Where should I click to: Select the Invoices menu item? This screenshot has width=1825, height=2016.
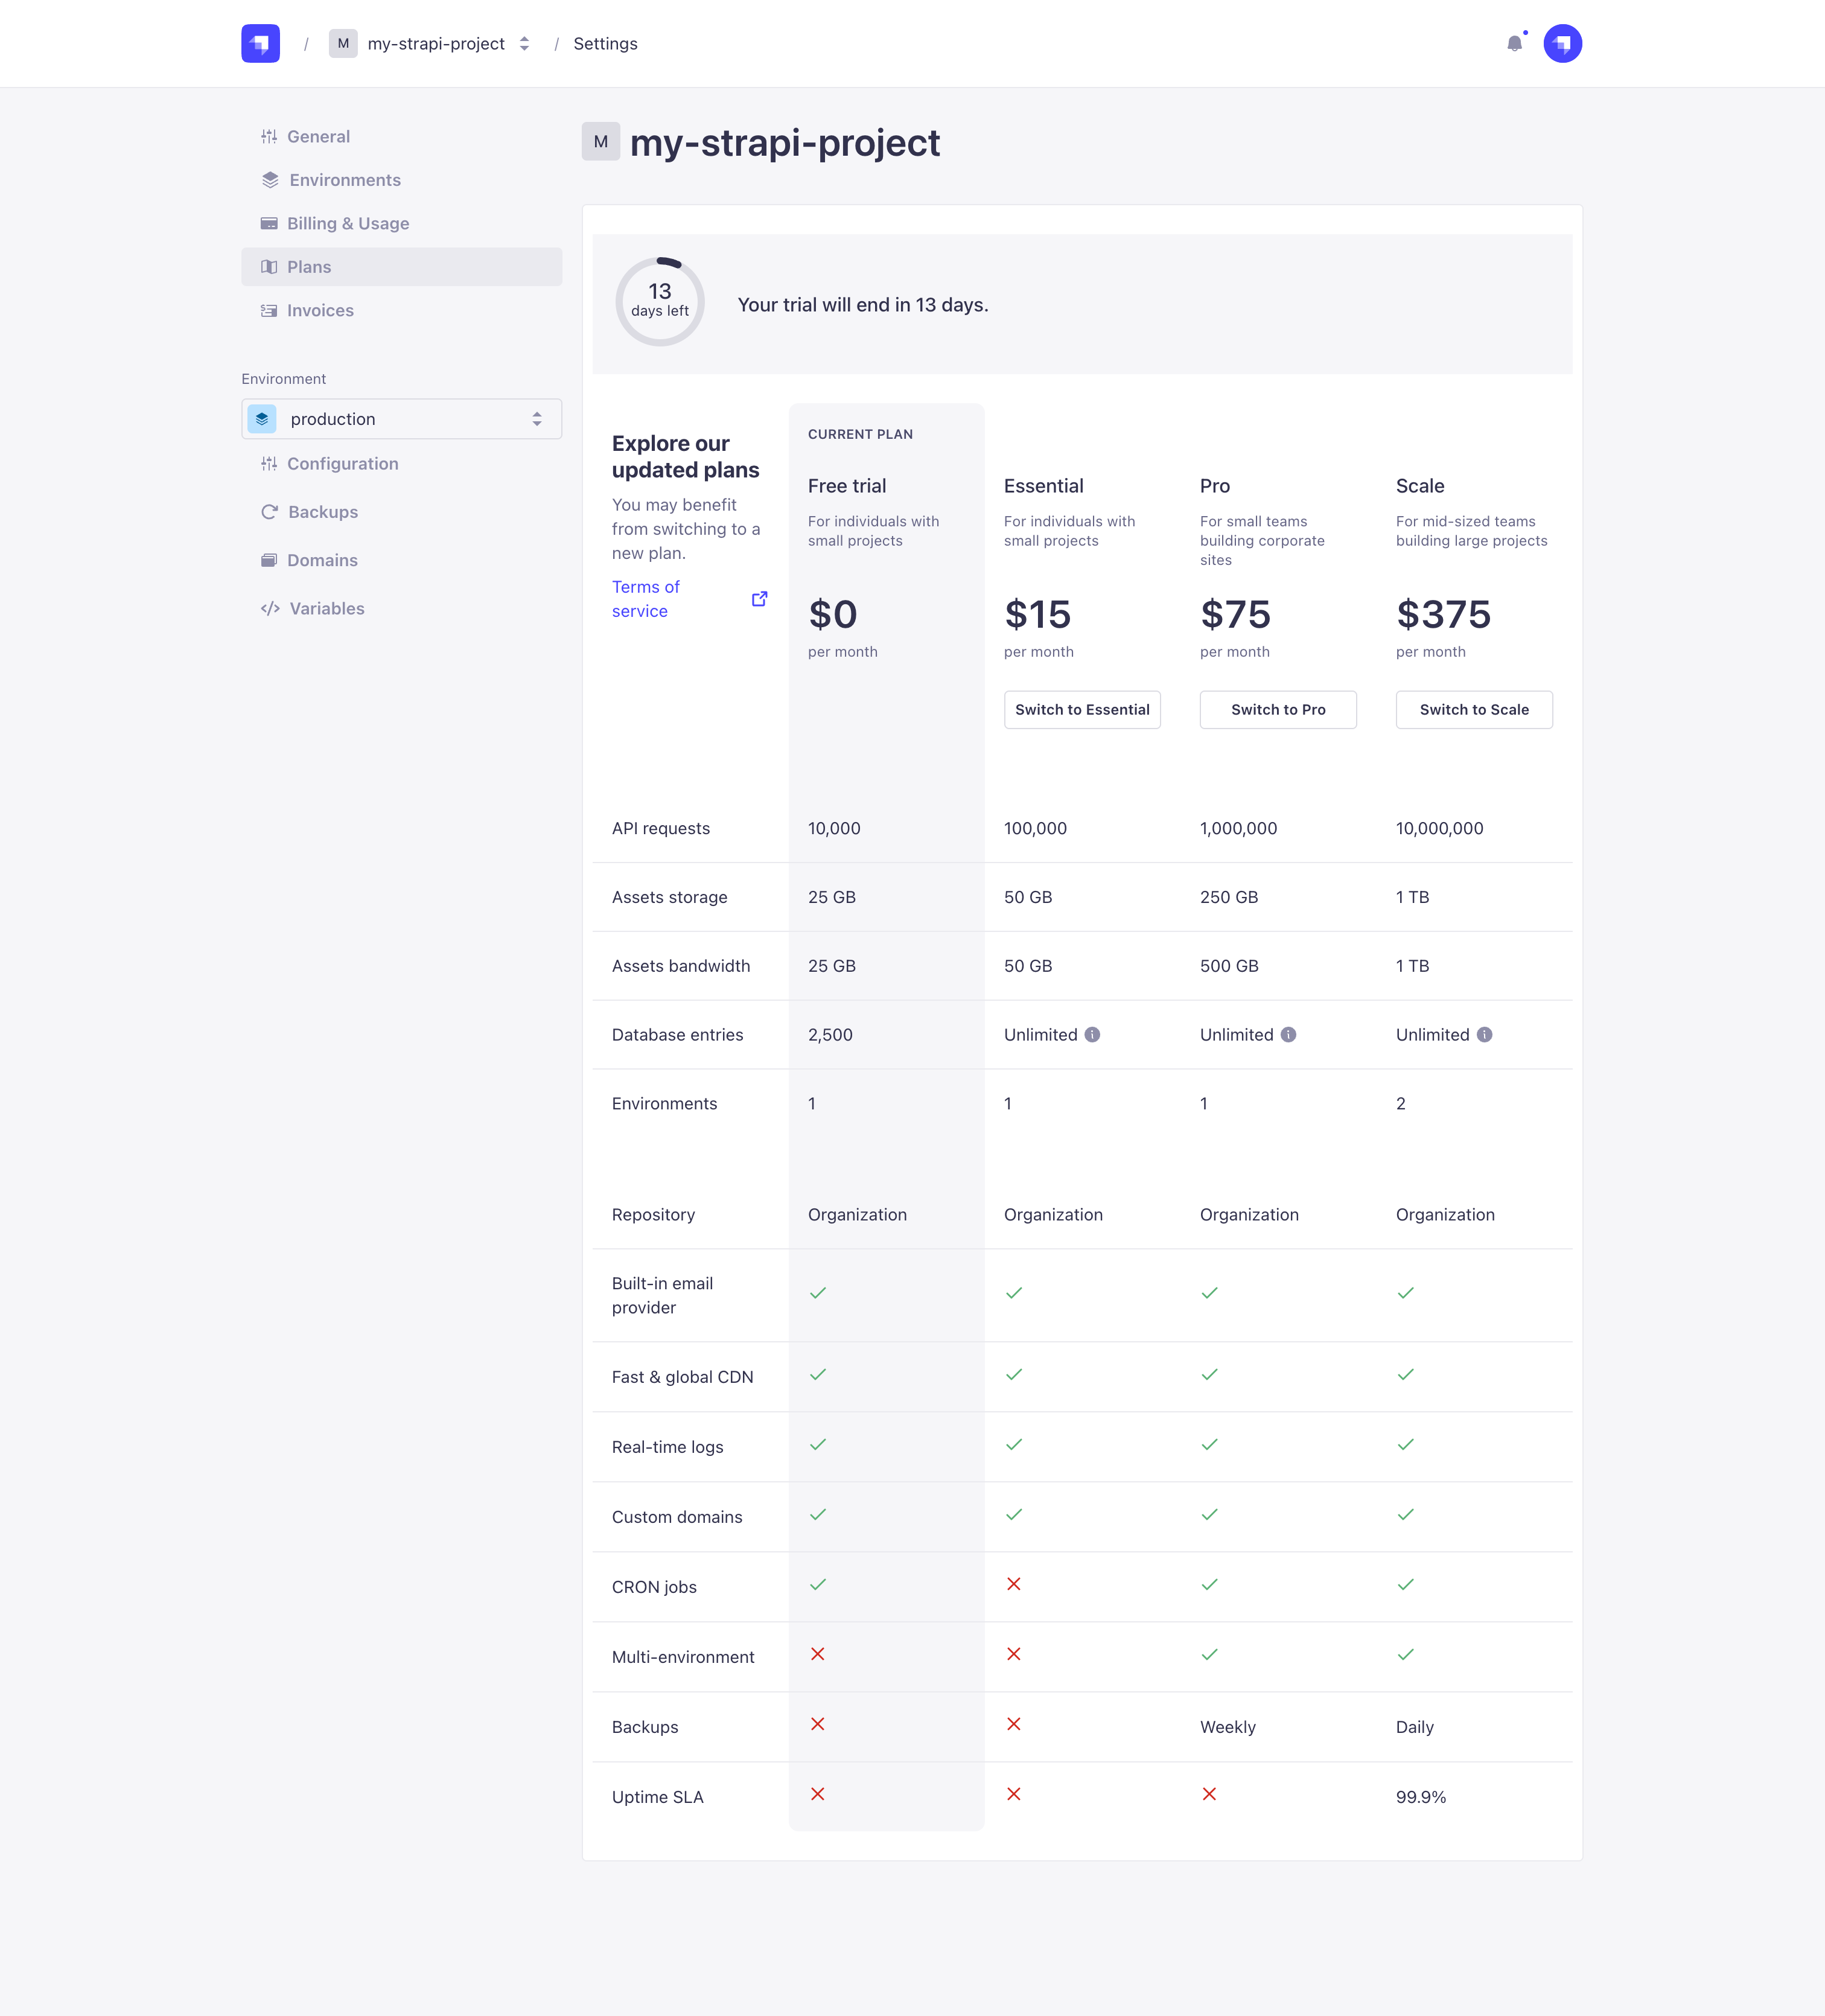[x=320, y=311]
